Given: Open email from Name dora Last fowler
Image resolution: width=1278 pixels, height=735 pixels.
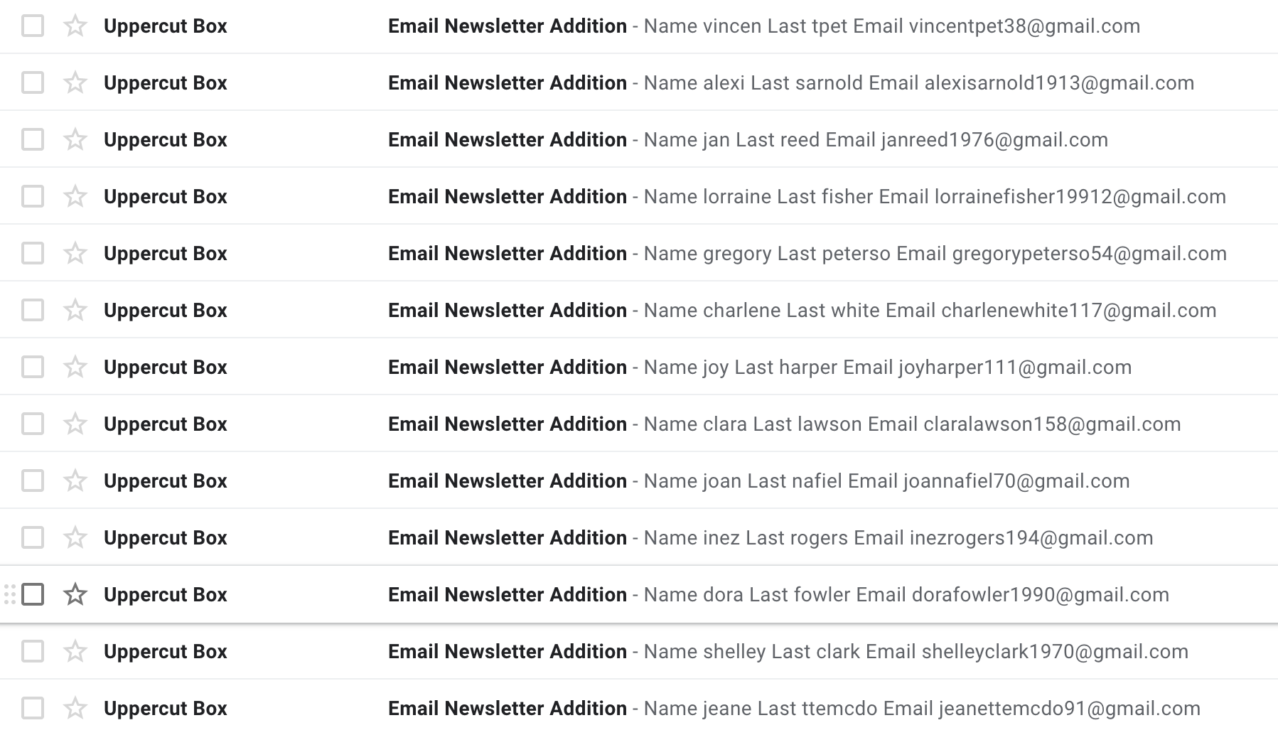Looking at the screenshot, I should 639,595.
